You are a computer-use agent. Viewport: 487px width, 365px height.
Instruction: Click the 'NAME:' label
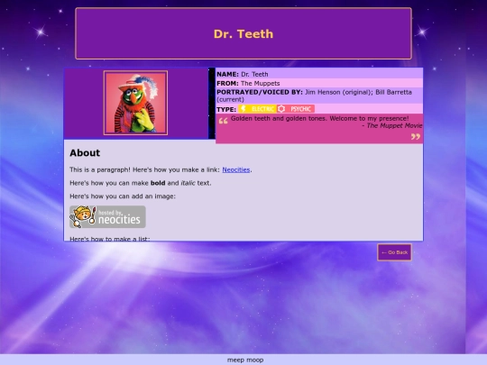point(227,74)
